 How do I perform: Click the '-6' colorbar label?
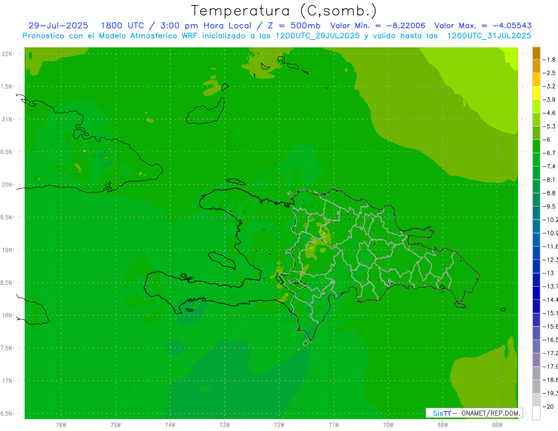click(547, 139)
